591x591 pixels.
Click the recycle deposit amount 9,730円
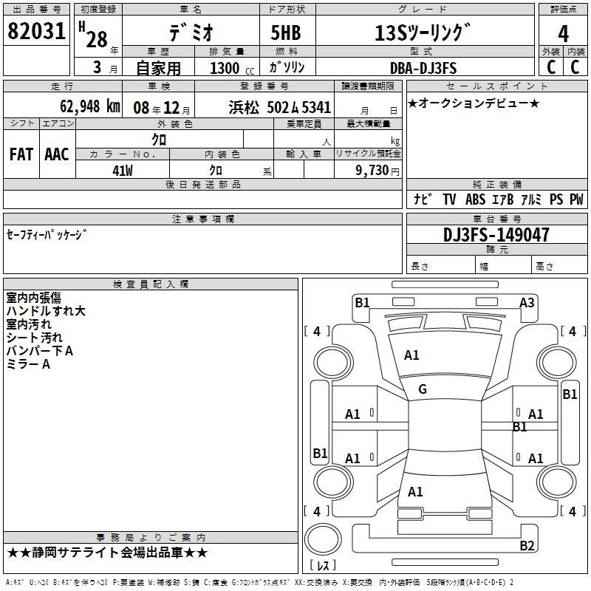click(375, 170)
